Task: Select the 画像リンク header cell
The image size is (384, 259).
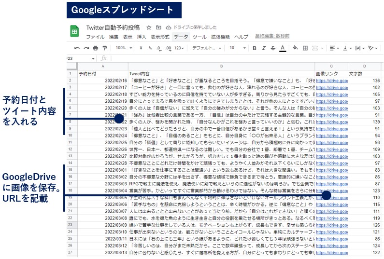Action: pyautogui.click(x=331, y=74)
